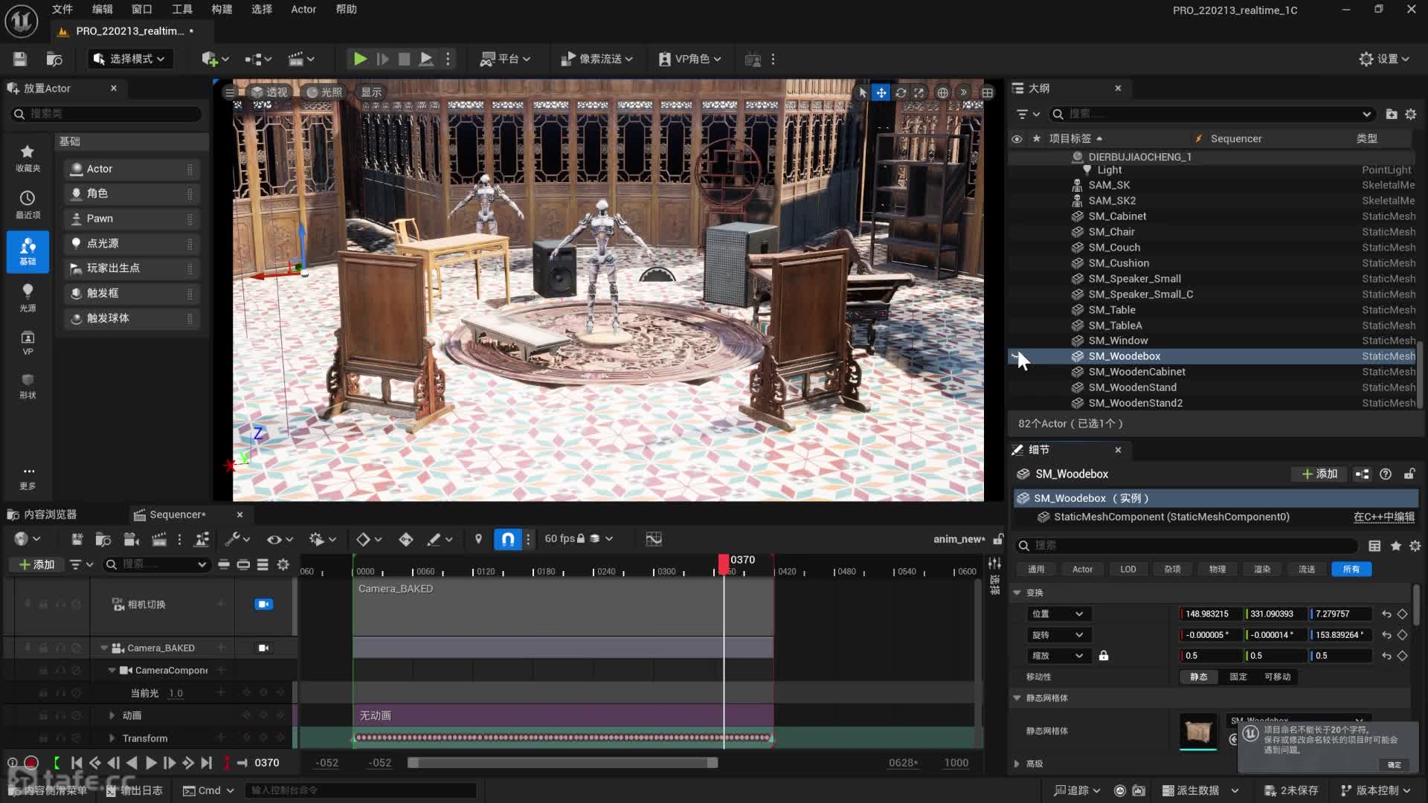Open the File (文件) menu

62,9
